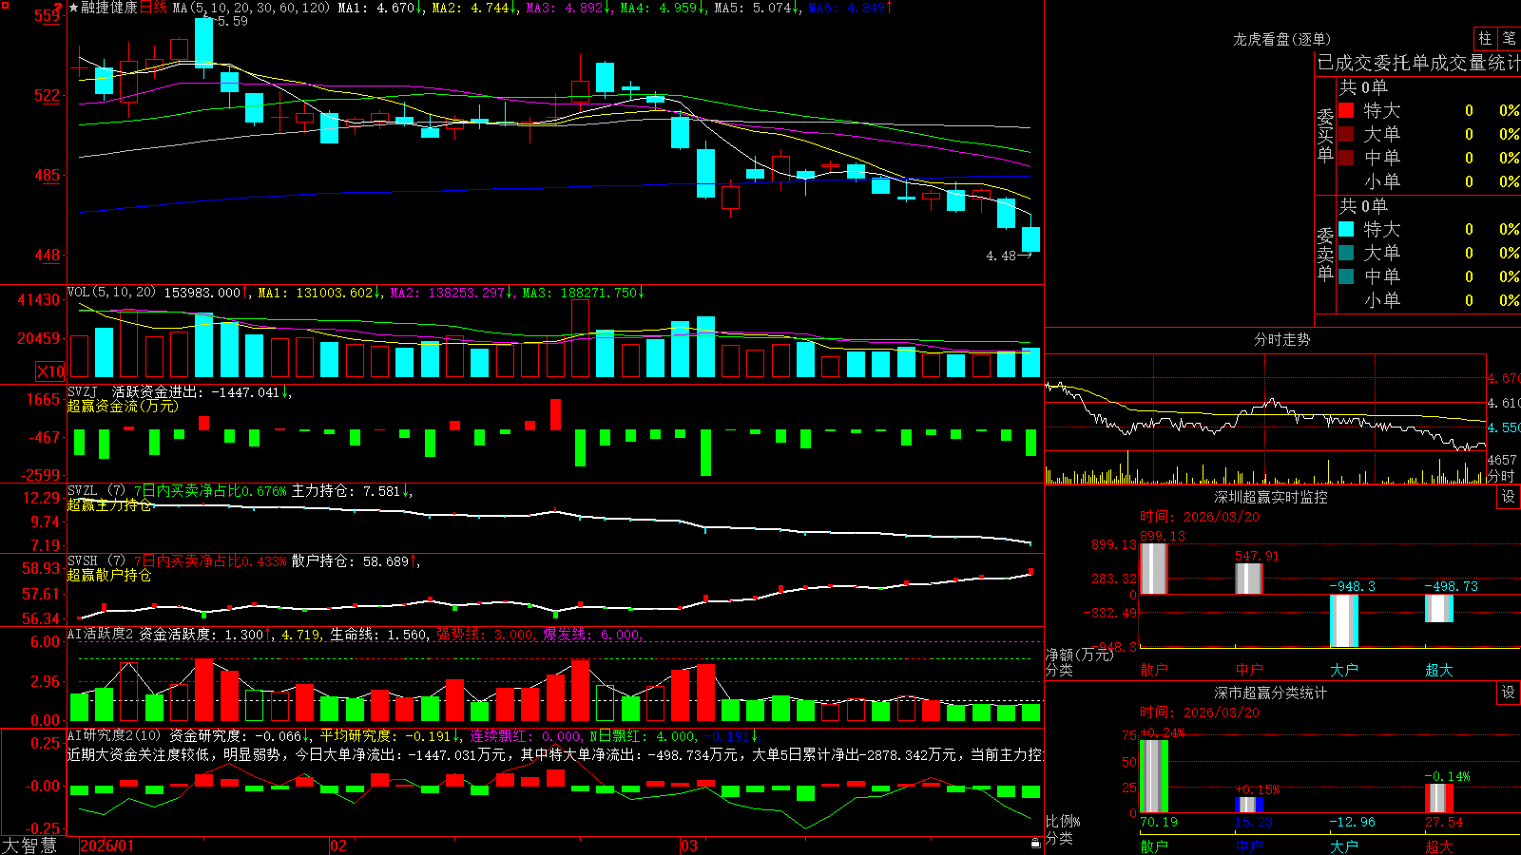Click the teal 中单 sell order swatch
The width and height of the screenshot is (1521, 855).
tap(1346, 276)
